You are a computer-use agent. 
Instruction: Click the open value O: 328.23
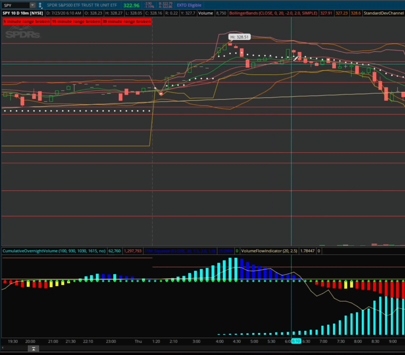point(93,13)
